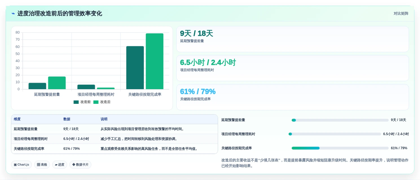Click the 数据 column header
Viewport: 420px width, 180px height.
coord(67,119)
